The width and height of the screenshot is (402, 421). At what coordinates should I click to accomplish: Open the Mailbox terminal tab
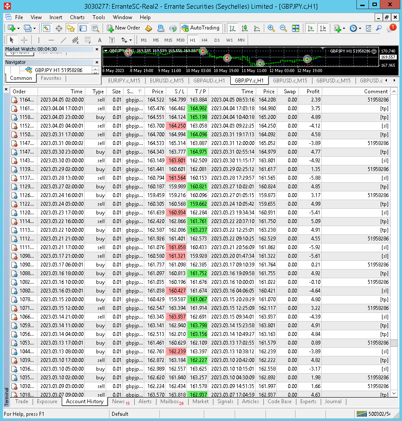[172, 401]
